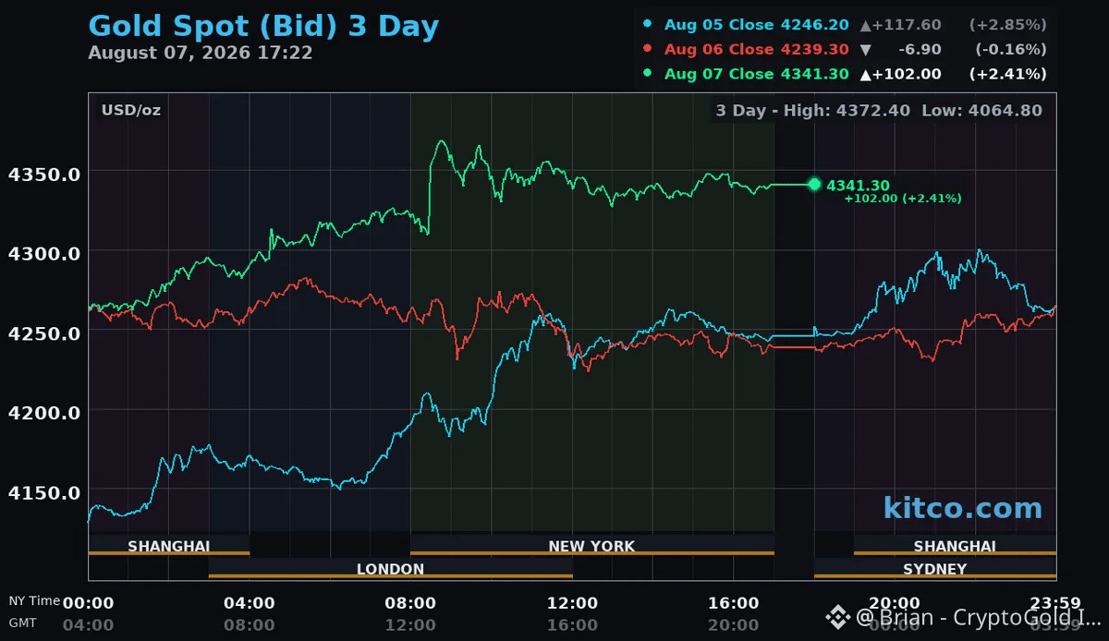Image resolution: width=1109 pixels, height=641 pixels.
Task: Click the Low: 4064.80 value
Action: 982,110
